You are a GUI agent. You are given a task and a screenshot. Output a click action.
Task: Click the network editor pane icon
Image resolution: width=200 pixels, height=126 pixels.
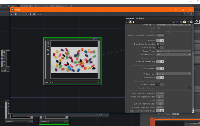(16, 14)
